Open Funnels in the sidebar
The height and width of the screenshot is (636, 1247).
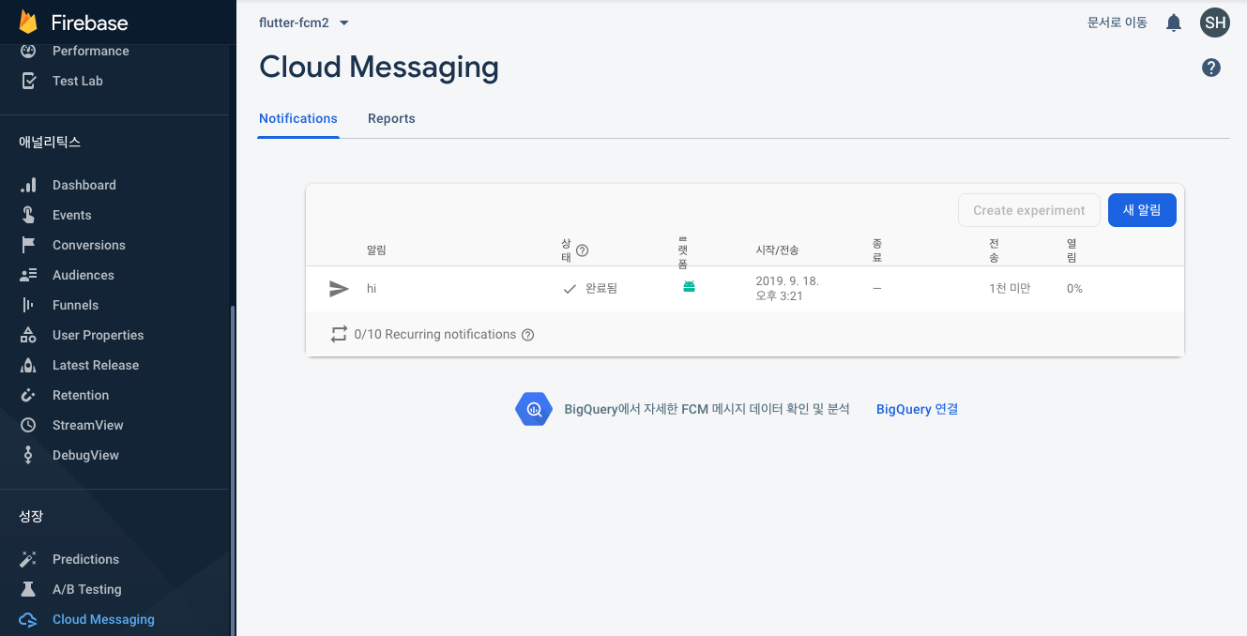pyautogui.click(x=75, y=305)
